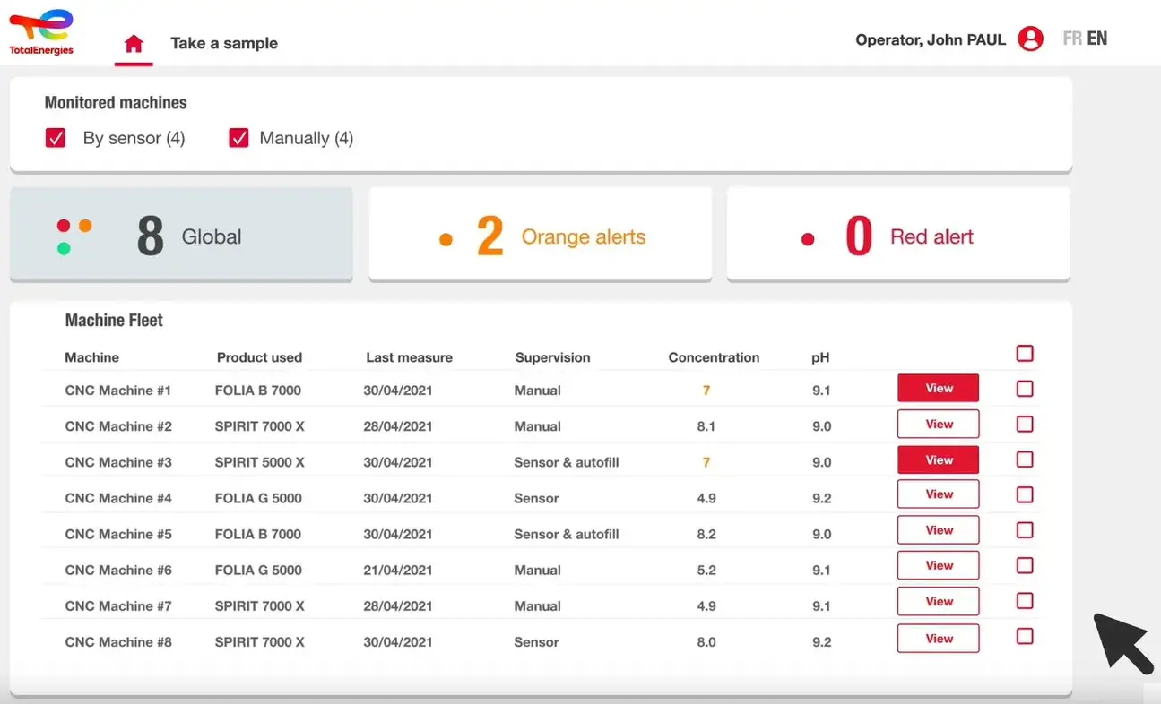The height and width of the screenshot is (704, 1161).
Task: Click the red dot icon on Red alert card
Action: click(806, 237)
